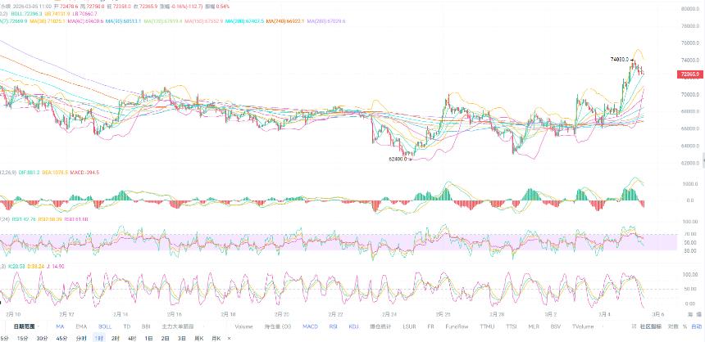Click the icon beside 社区指标
705x342 pixels.
coord(634,326)
